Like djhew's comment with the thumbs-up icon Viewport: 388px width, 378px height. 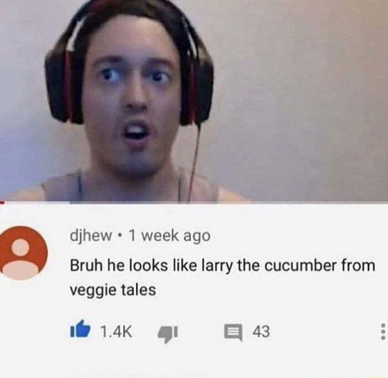coord(80,329)
